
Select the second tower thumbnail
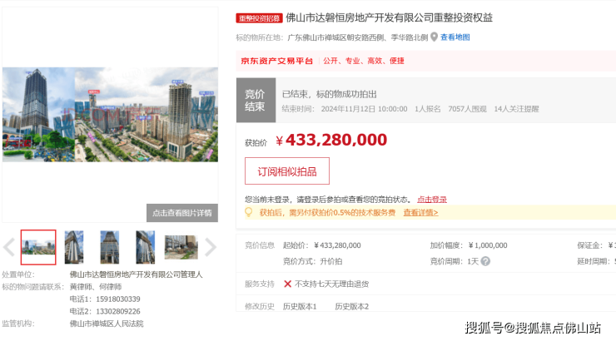pyautogui.click(x=74, y=247)
